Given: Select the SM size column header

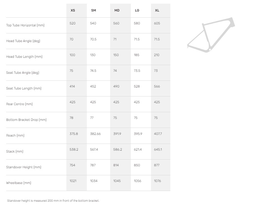Looking at the screenshot, I should [94, 10].
